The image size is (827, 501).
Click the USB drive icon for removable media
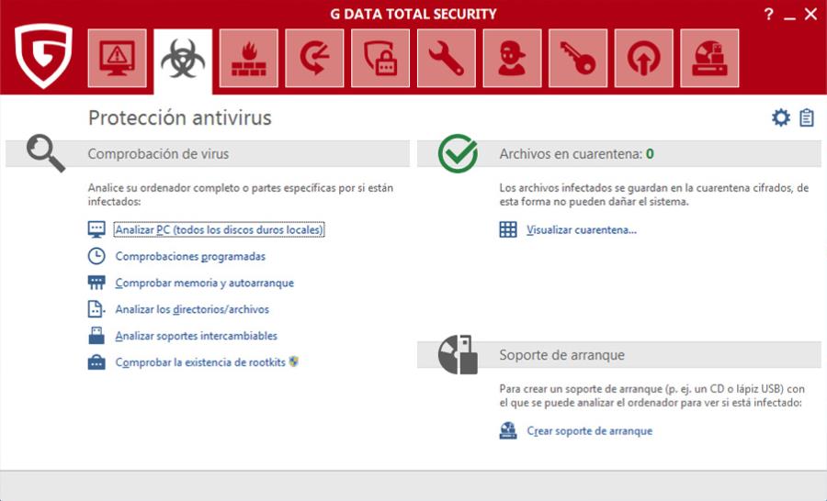point(96,335)
